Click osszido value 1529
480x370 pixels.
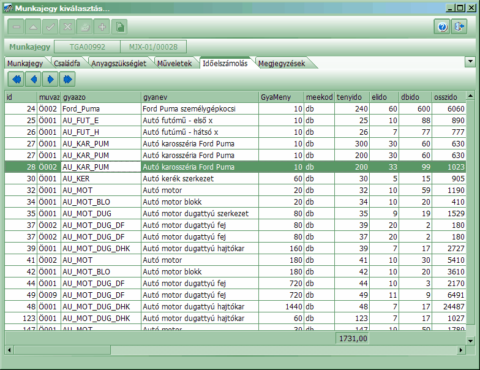[x=449, y=213]
